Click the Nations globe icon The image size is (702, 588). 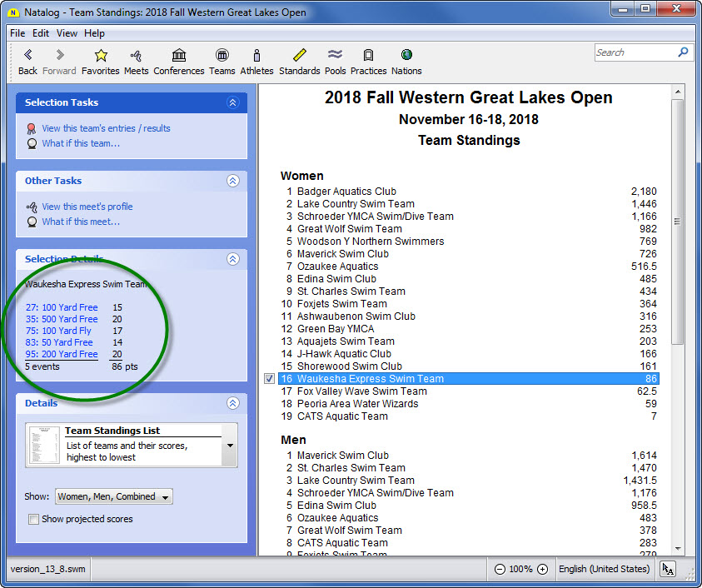(406, 56)
